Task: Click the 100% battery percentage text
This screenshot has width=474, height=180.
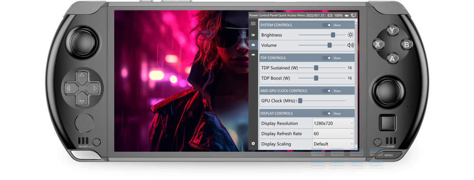Action: click(x=338, y=15)
